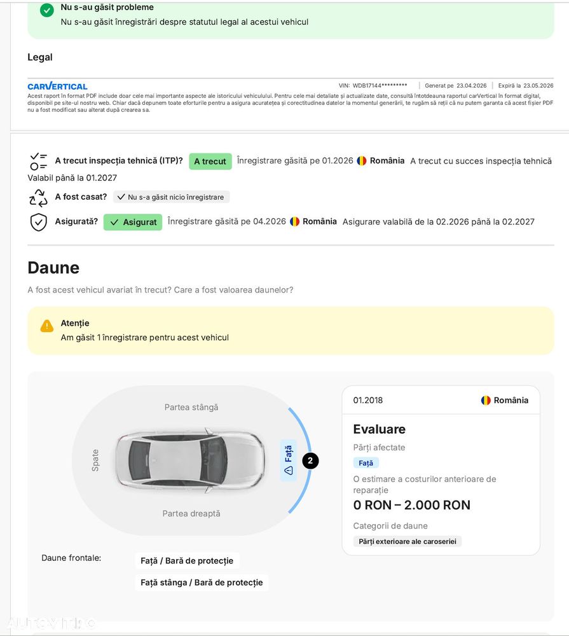Click 'Nu s-a găsit nicio înregistrare' badge
Image resolution: width=569 pixels, height=636 pixels.
pos(171,197)
